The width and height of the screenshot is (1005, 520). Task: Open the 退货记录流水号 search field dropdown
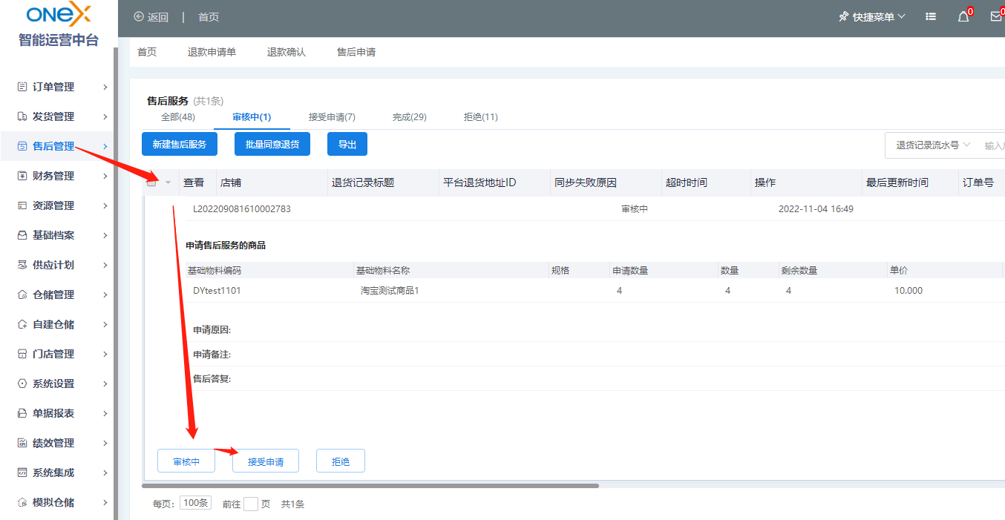[933, 145]
